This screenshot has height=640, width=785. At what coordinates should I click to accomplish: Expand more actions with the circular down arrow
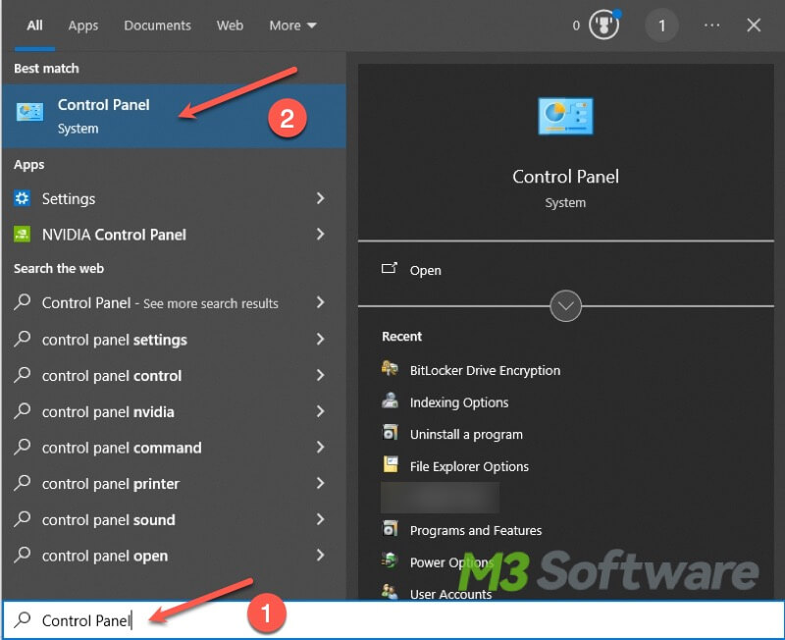point(565,306)
